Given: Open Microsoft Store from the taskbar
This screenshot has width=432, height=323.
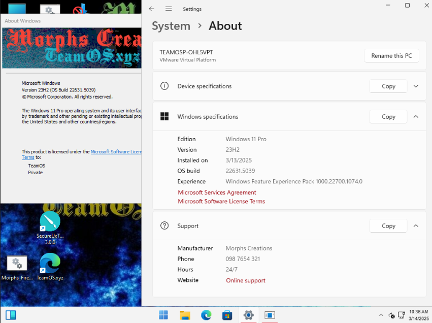Looking at the screenshot, I should [227, 315].
